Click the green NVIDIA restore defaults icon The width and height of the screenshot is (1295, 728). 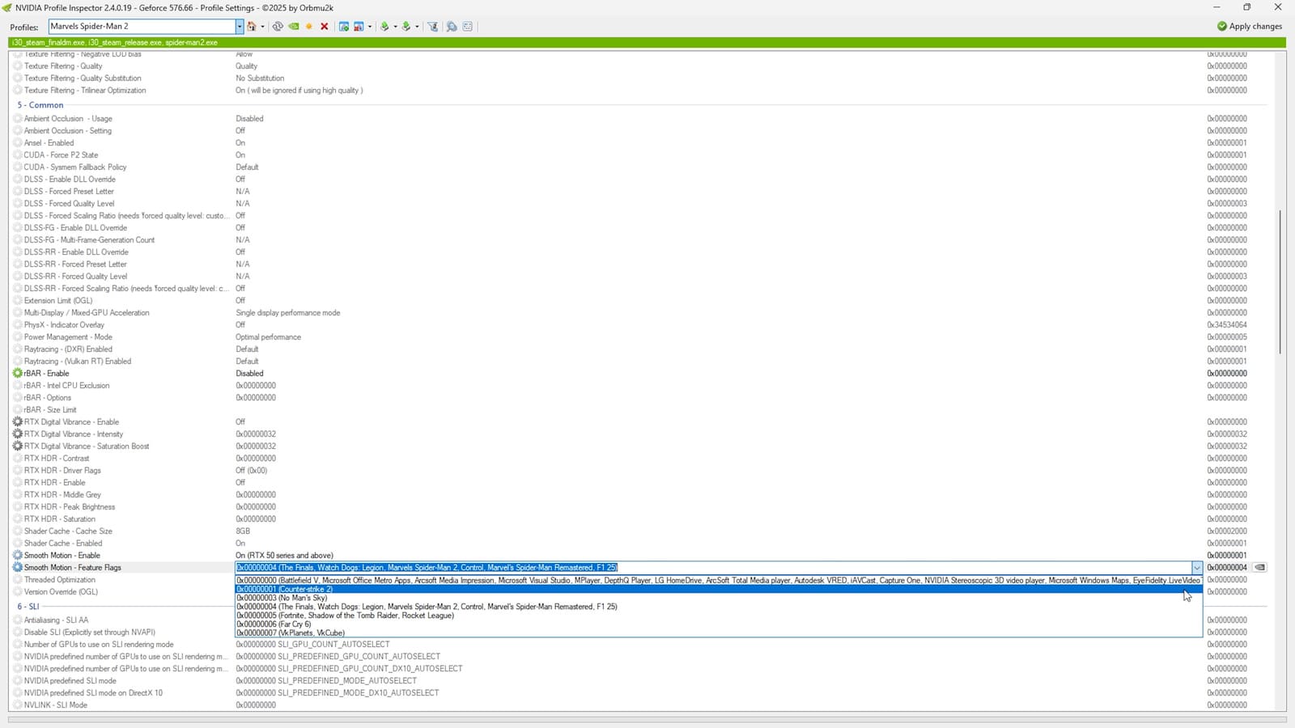coord(294,27)
